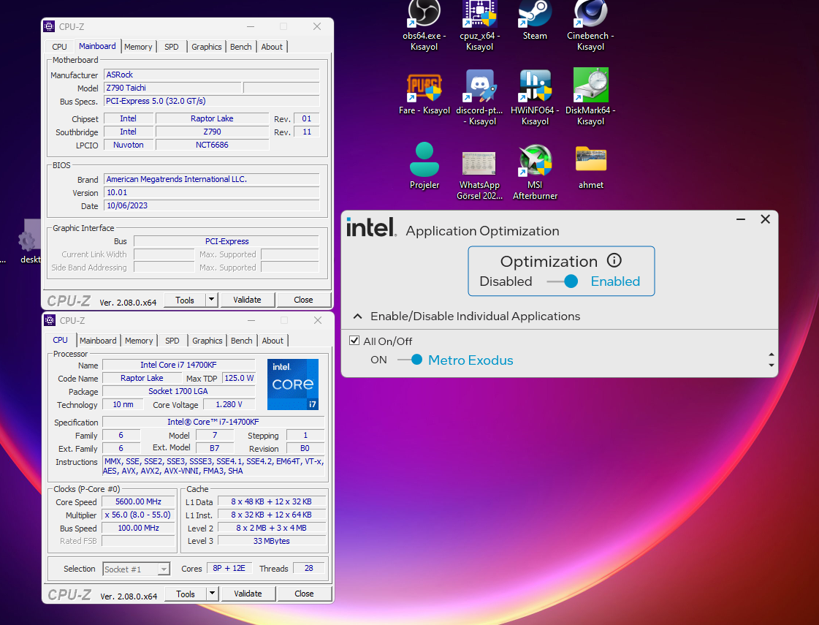Open Graphics tab in the bottom CPU-Z window
This screenshot has height=625, width=819.
207,340
